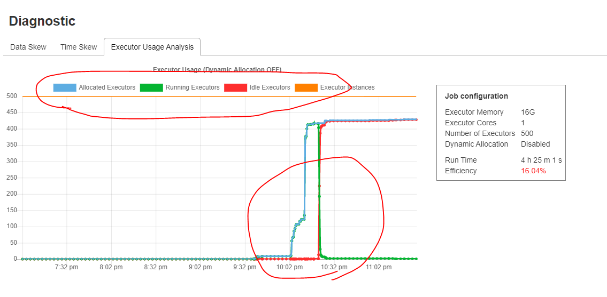Click the Running Executors legend label
This screenshot has width=607, height=297.
193,87
